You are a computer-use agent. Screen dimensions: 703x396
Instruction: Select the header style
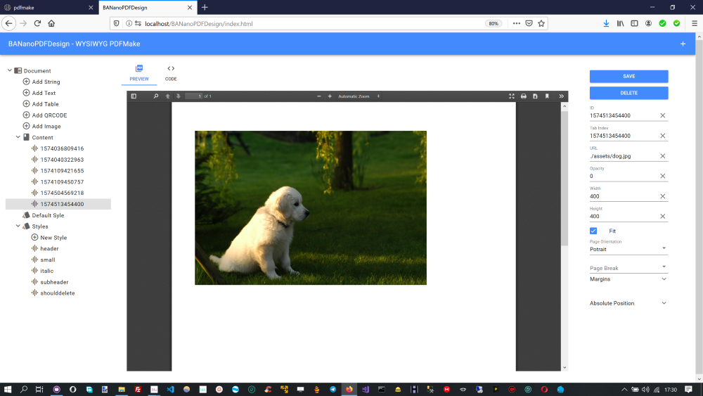(x=49, y=248)
